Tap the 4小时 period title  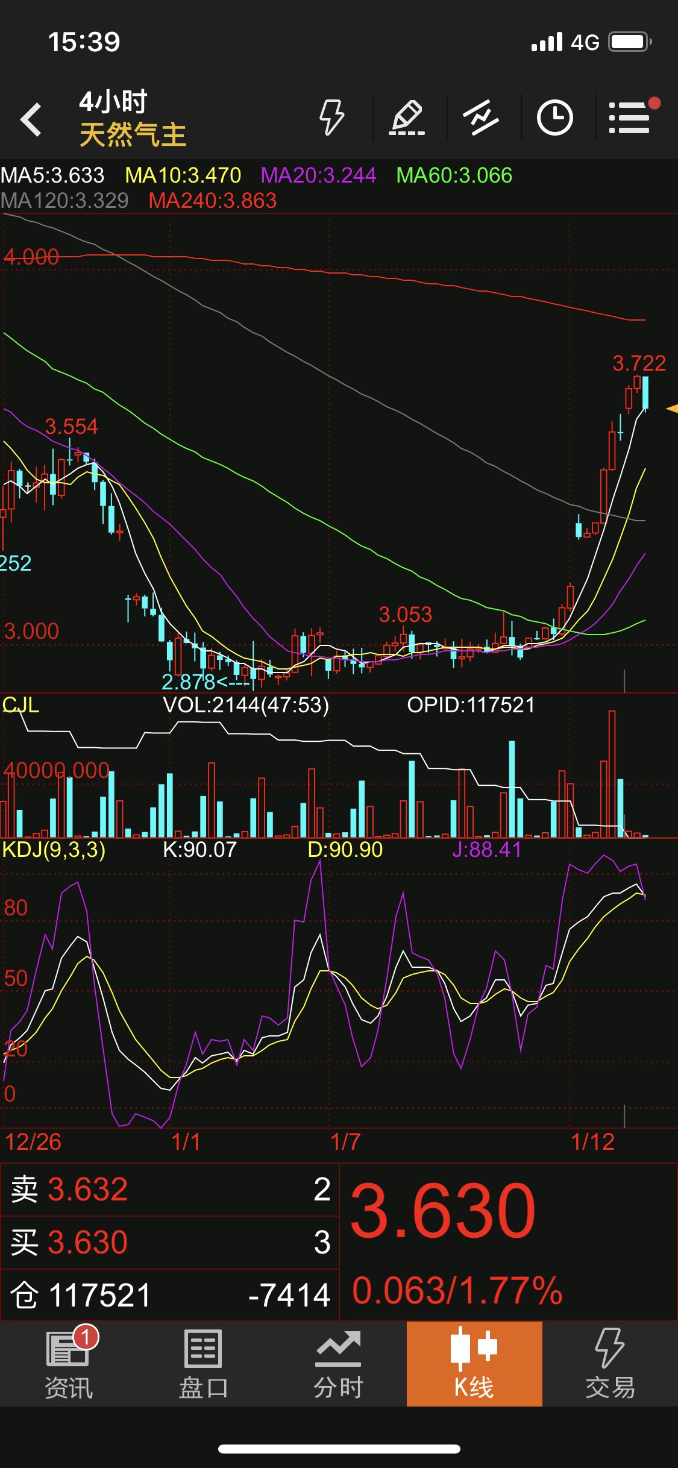point(113,101)
